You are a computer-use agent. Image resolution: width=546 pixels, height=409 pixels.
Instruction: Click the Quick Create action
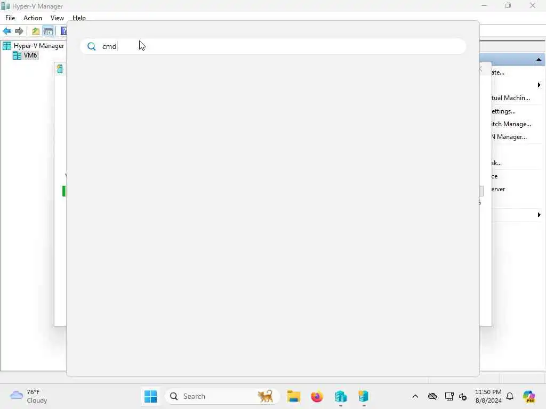coord(497,72)
